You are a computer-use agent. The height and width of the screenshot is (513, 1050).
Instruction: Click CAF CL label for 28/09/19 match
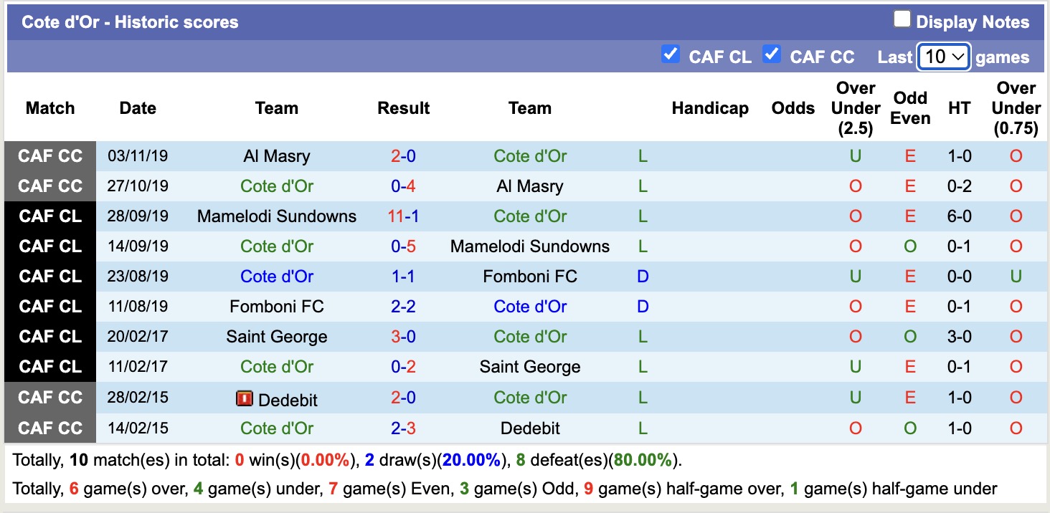pos(50,216)
